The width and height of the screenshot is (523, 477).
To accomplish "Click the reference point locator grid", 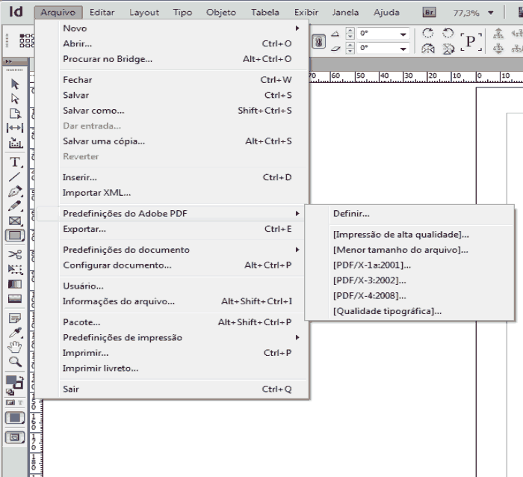I will coord(27,40).
